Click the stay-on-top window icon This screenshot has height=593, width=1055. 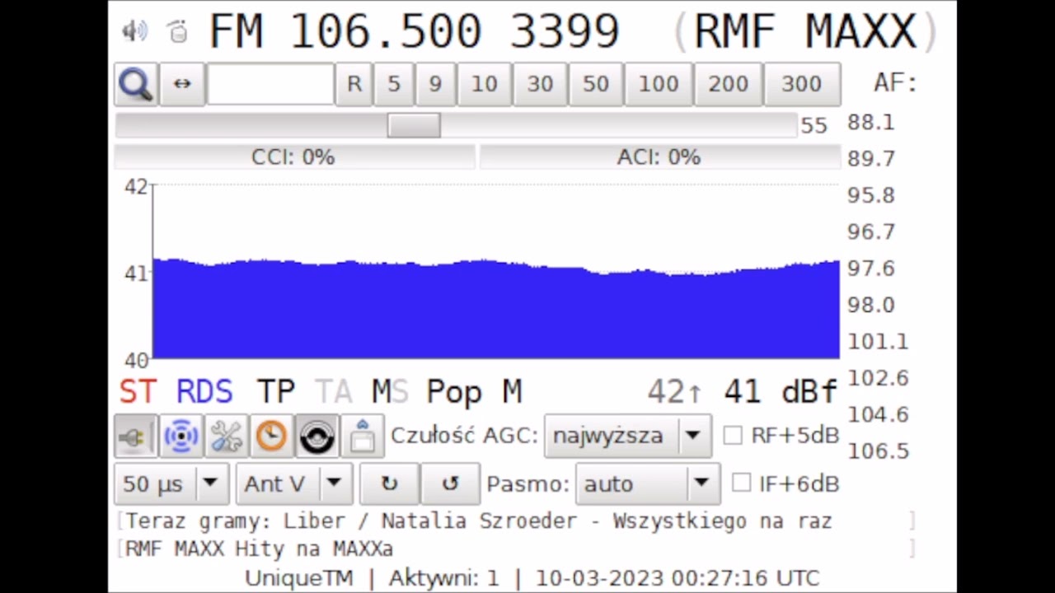362,436
